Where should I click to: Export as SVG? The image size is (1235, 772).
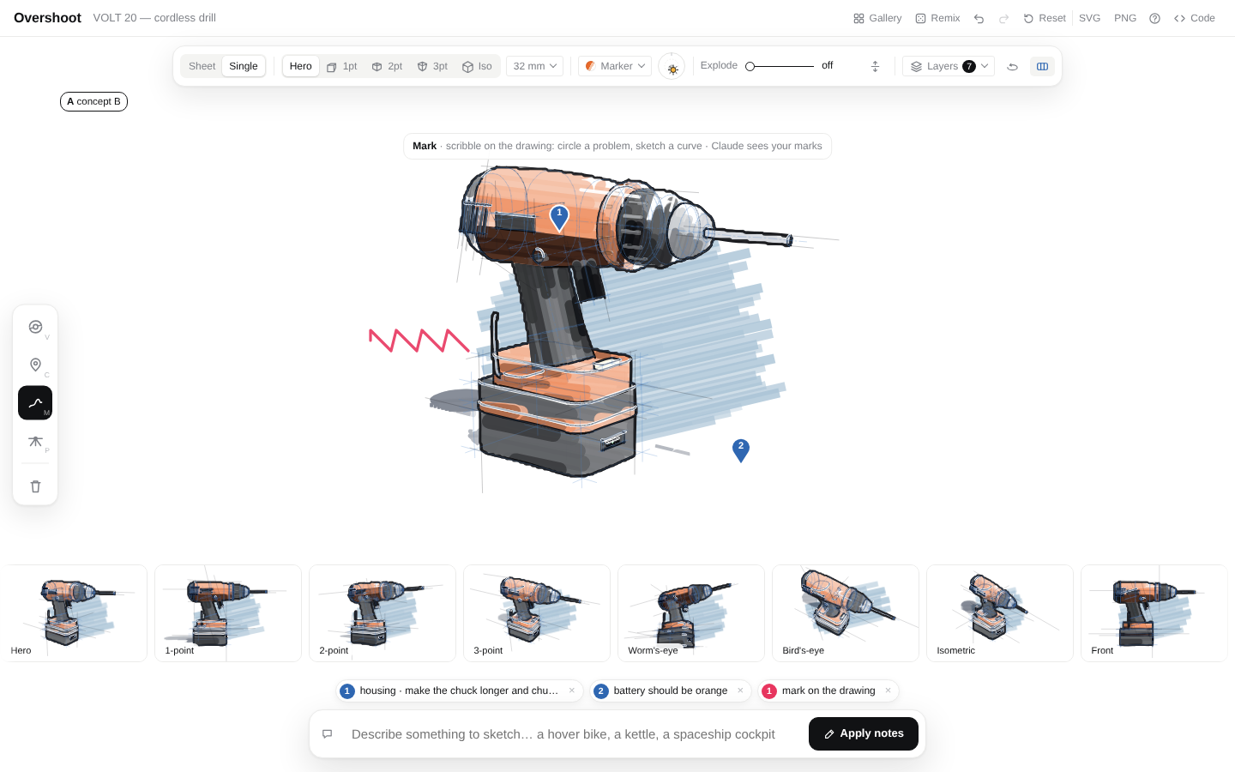click(1089, 18)
